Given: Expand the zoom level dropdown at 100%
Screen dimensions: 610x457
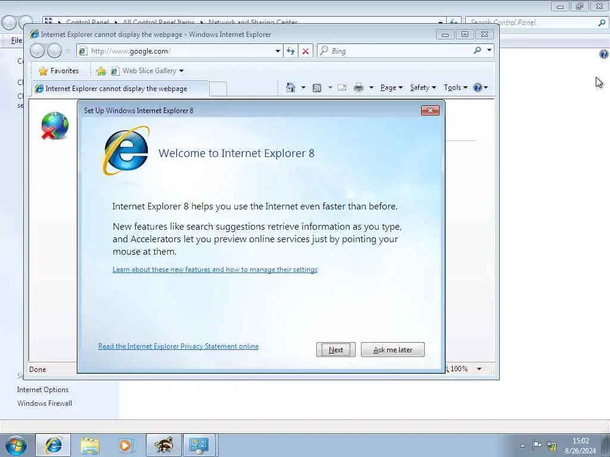Looking at the screenshot, I should [480, 369].
